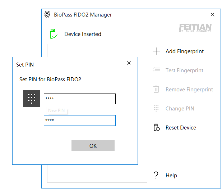This screenshot has height=191, width=222.
Task: Close the BioPass FIDO2 Manager window
Action: pyautogui.click(x=212, y=15)
